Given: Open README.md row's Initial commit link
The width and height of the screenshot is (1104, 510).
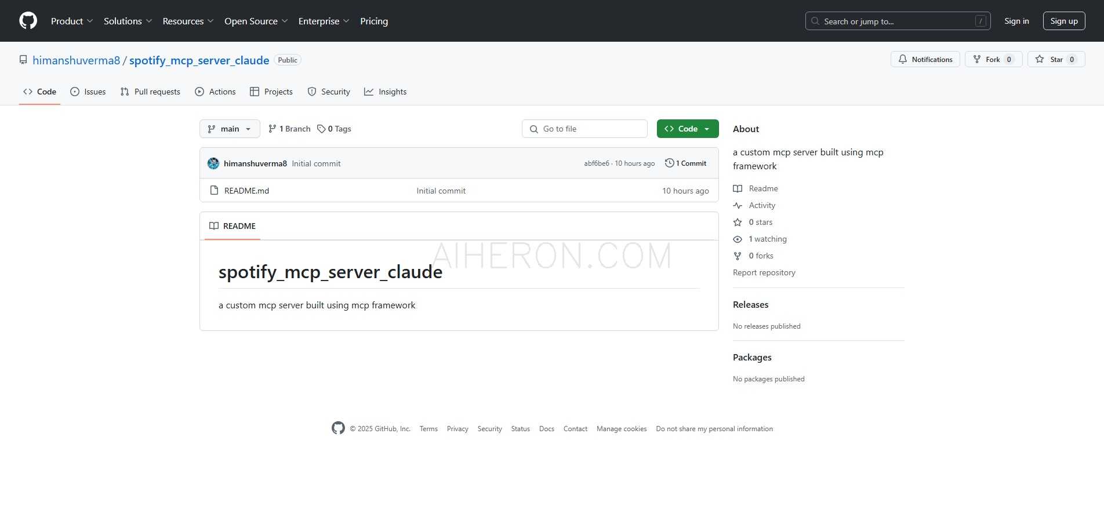Looking at the screenshot, I should pos(441,191).
